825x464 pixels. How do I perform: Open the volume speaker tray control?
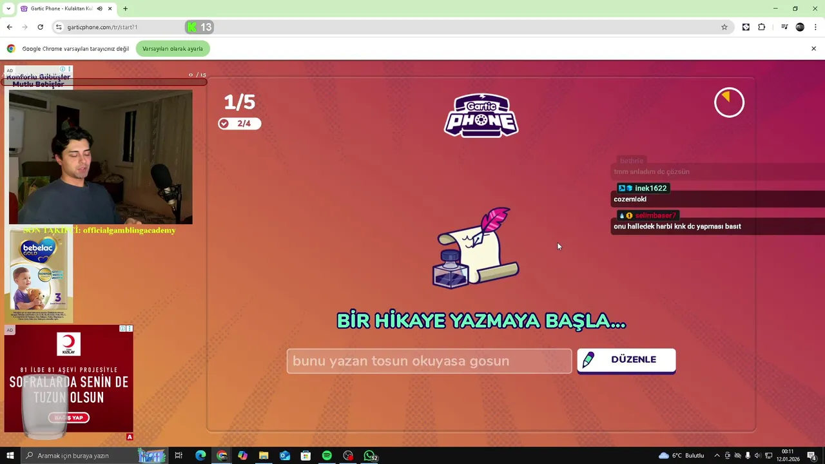point(758,456)
